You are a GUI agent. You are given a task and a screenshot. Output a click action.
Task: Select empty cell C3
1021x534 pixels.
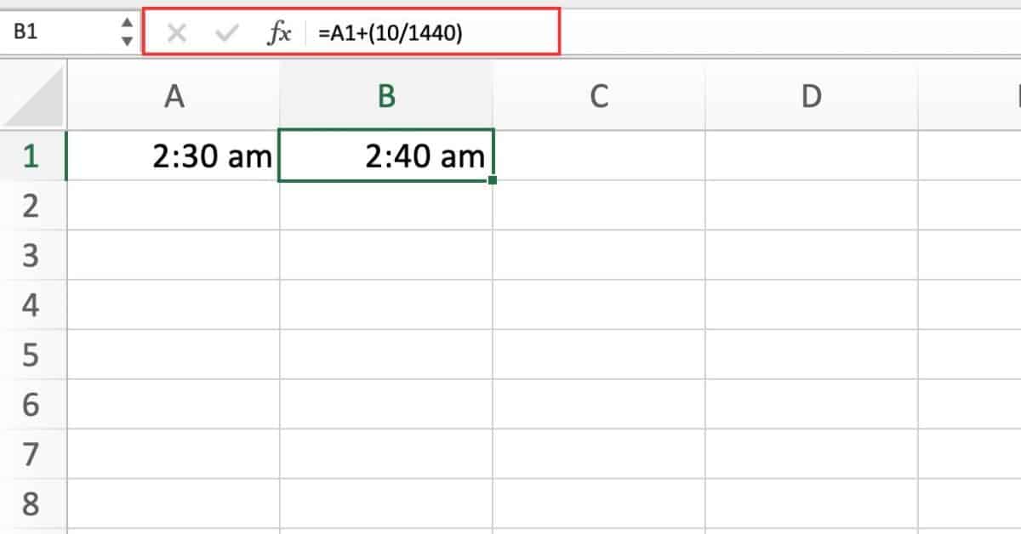[599, 255]
